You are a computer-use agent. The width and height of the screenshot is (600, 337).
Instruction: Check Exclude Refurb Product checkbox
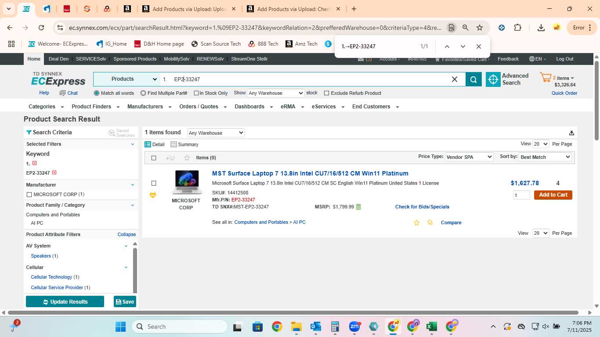326,93
